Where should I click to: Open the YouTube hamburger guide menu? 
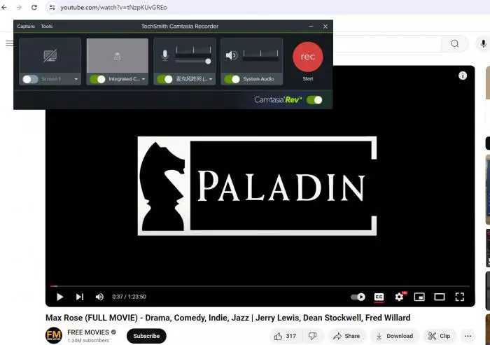9,43
